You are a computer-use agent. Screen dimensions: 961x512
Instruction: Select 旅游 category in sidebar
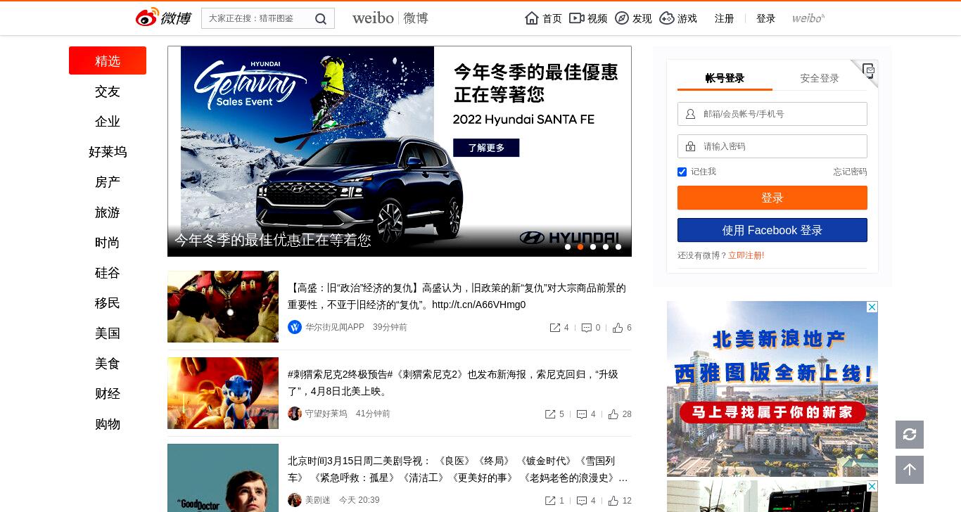point(108,212)
